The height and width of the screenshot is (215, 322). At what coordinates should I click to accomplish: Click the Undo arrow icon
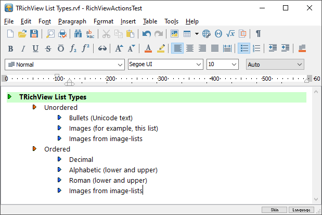147,34
